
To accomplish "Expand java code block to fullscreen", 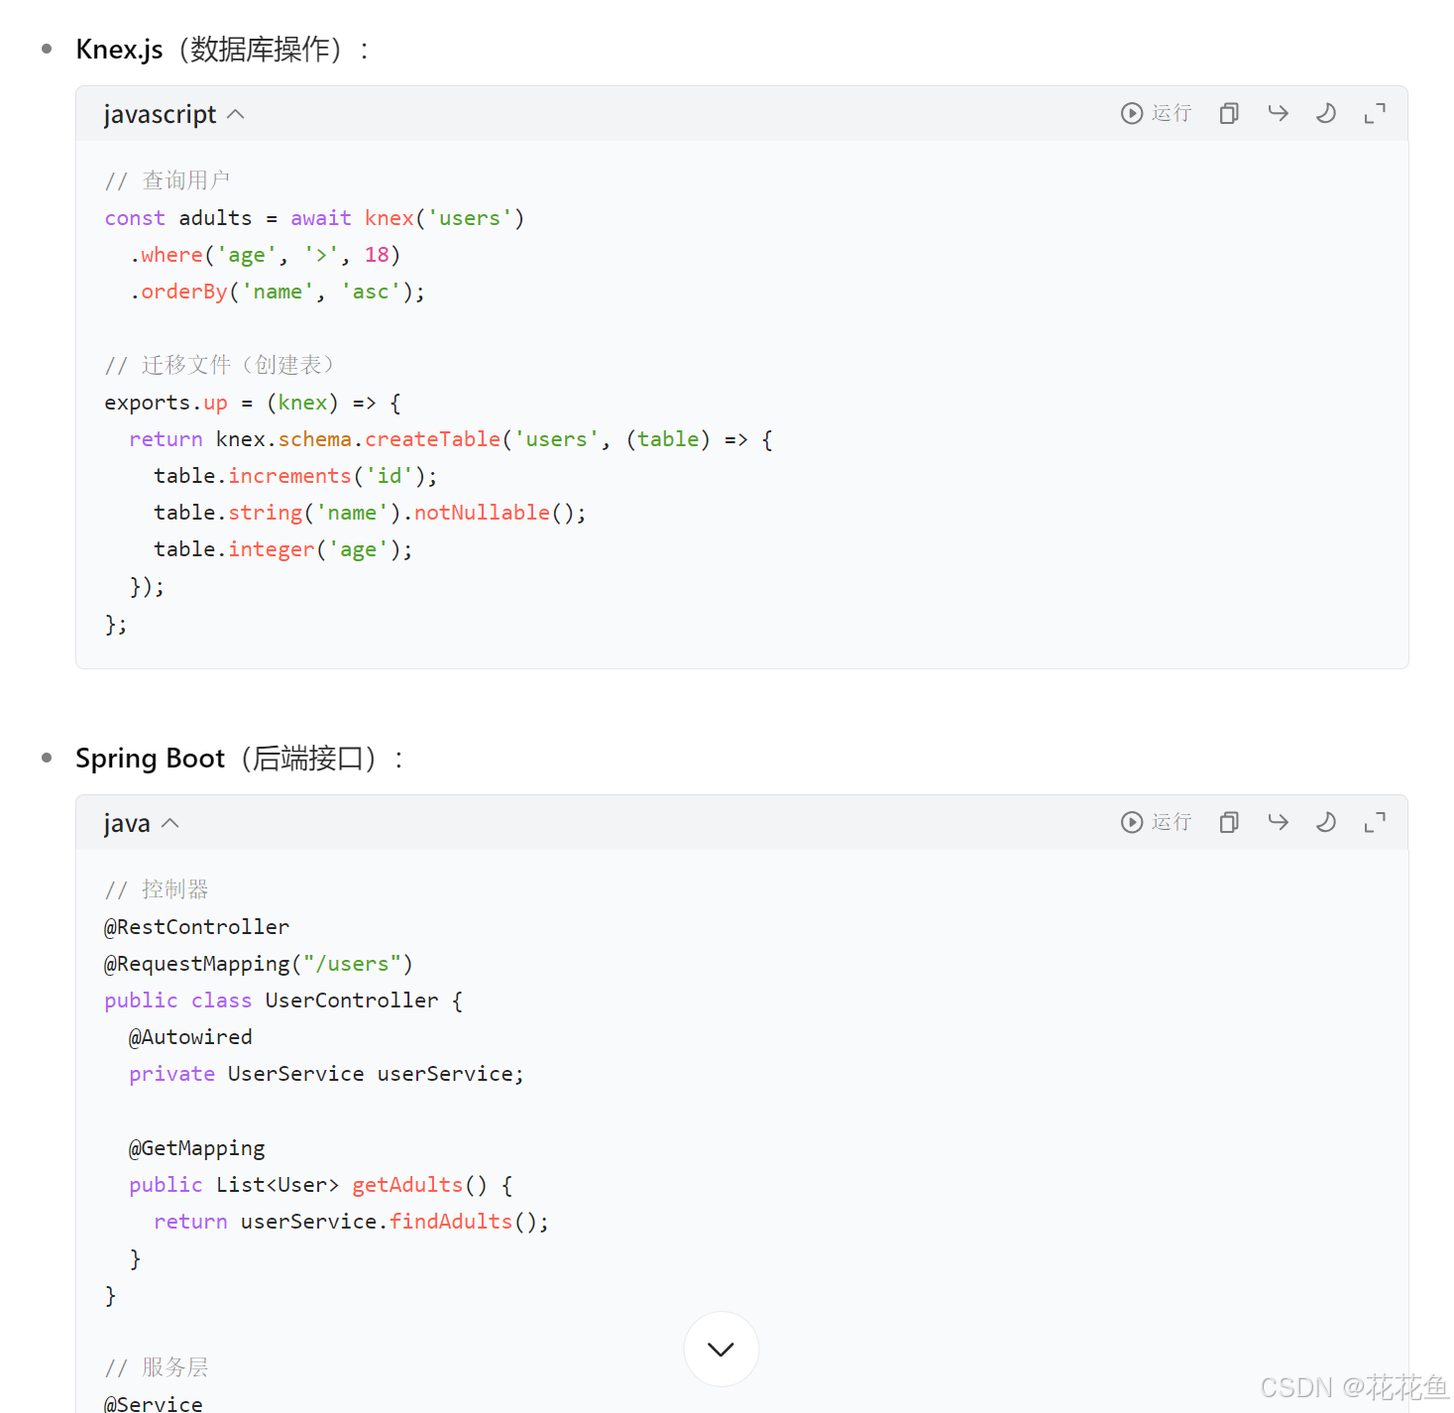I will tap(1375, 822).
